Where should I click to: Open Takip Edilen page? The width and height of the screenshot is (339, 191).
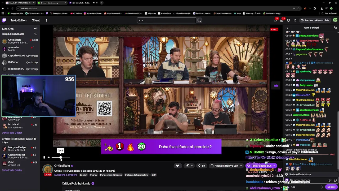[x=19, y=20]
